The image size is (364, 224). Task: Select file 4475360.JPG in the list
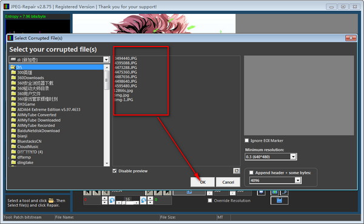click(x=126, y=72)
